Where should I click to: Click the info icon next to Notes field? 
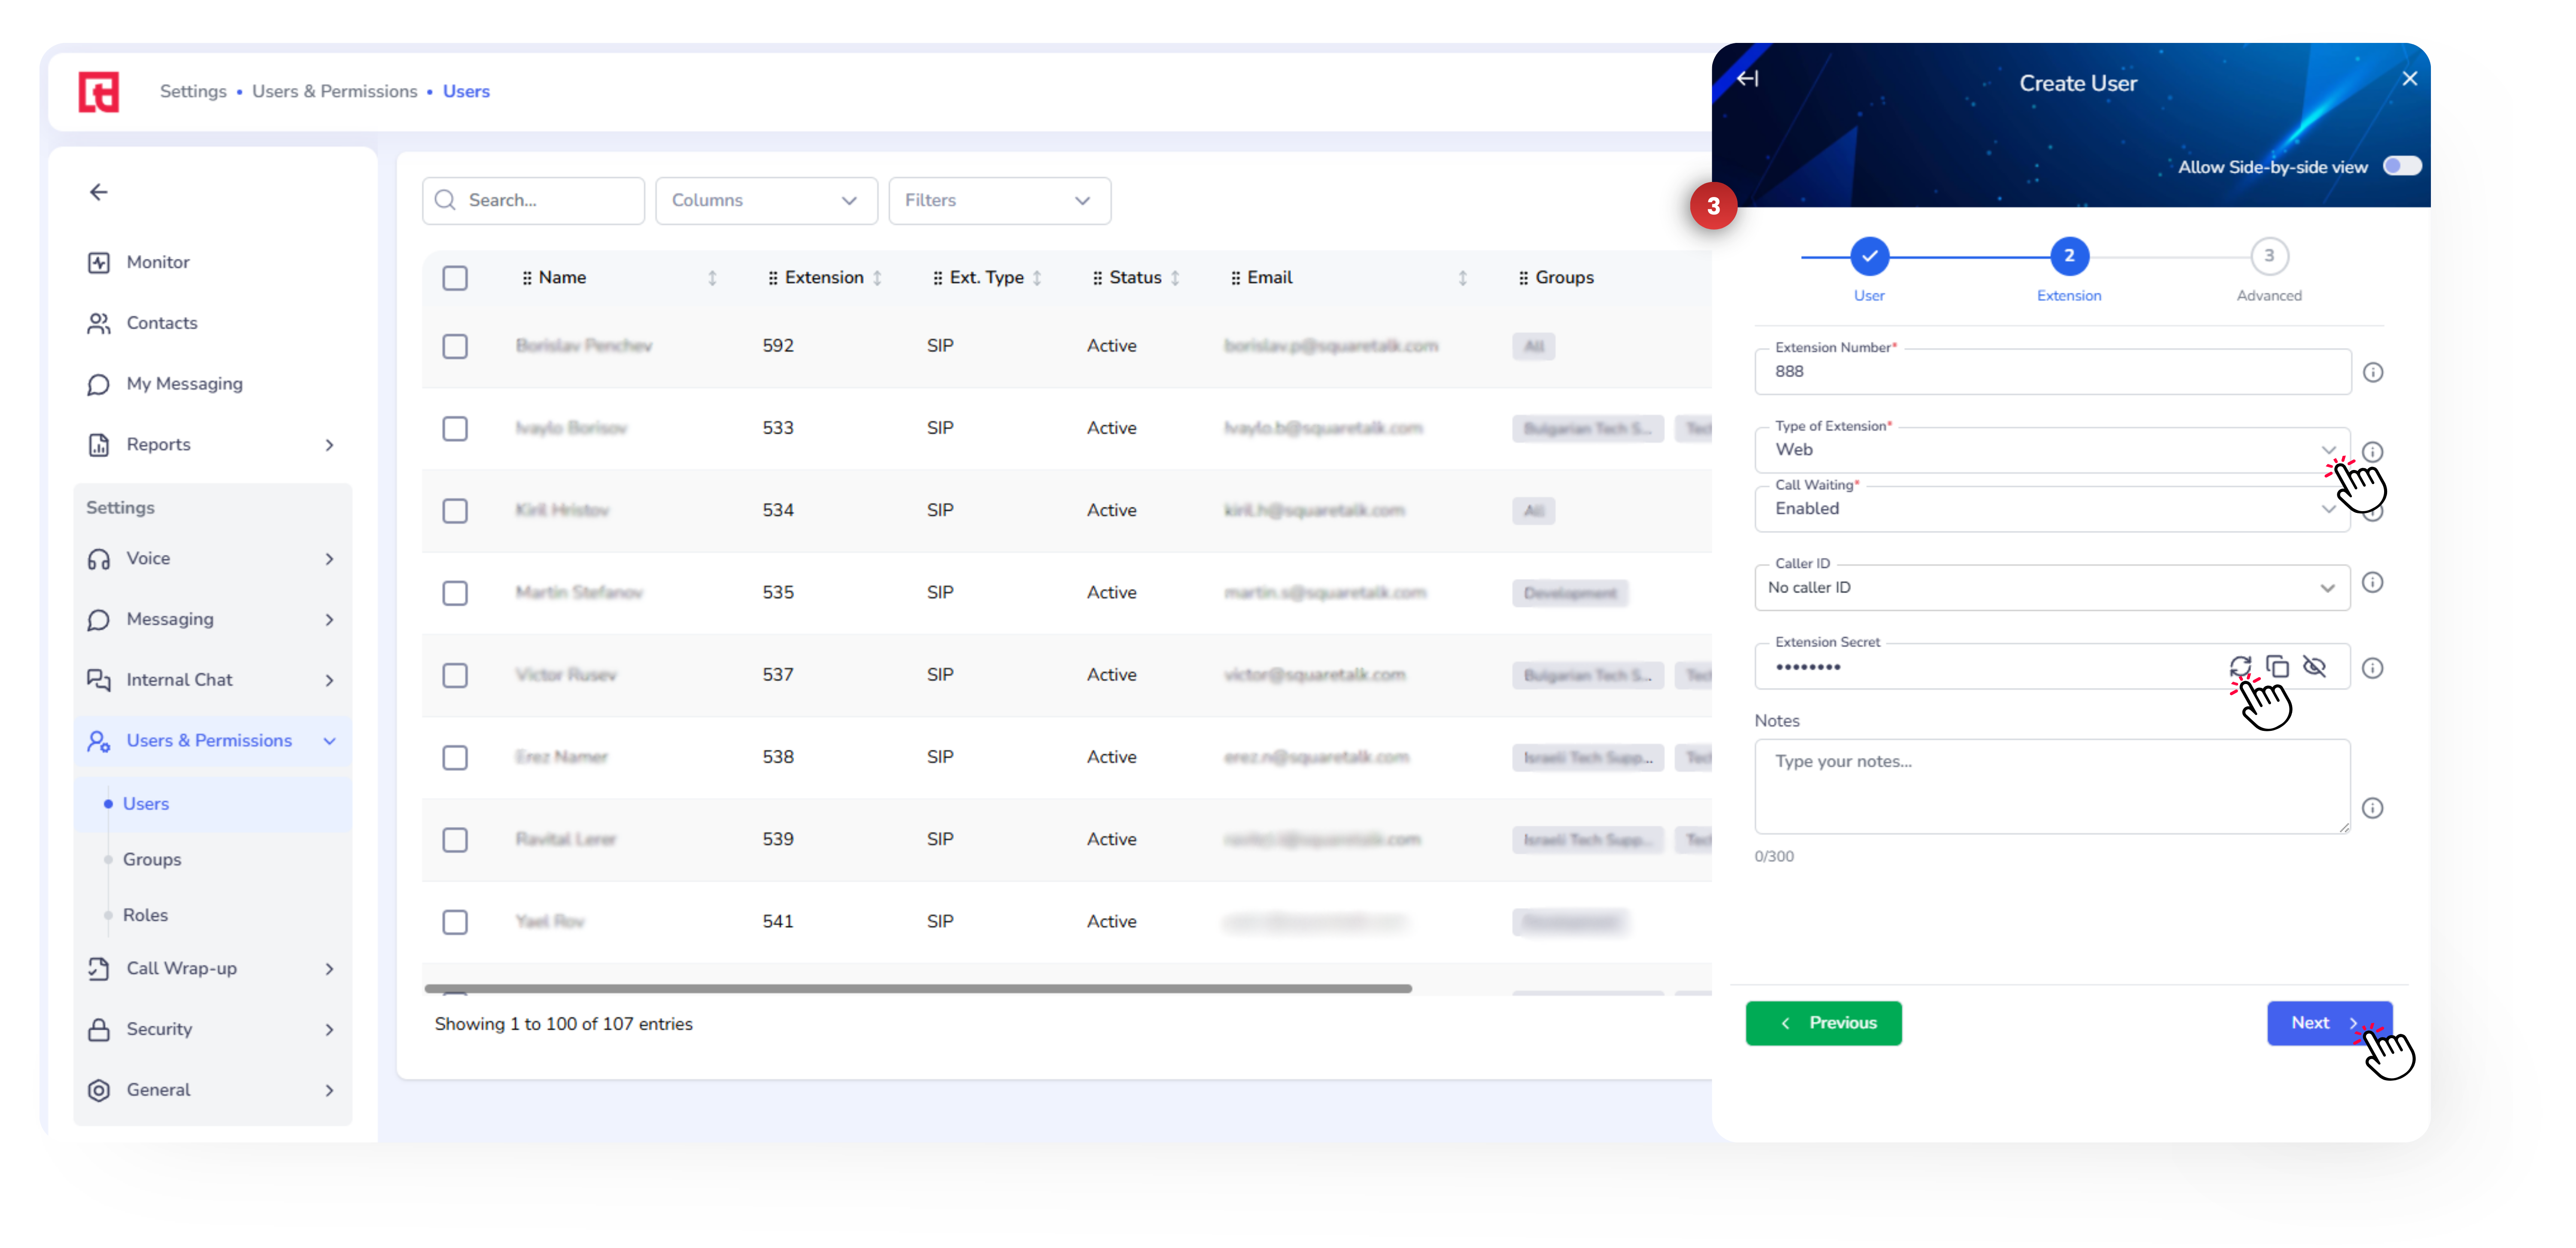pyautogui.click(x=2372, y=807)
